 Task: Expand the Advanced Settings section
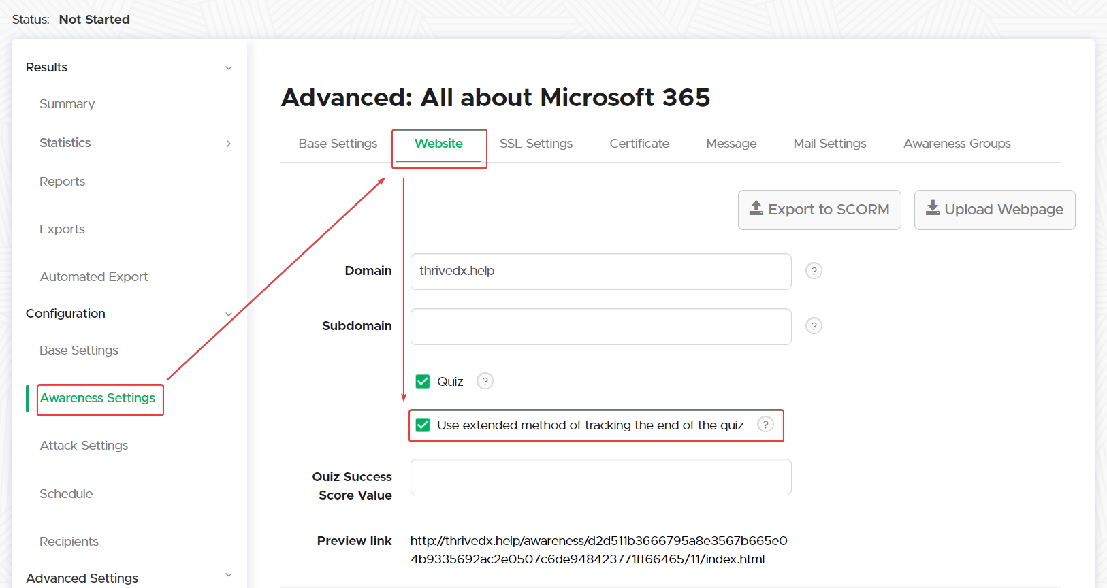pyautogui.click(x=229, y=576)
